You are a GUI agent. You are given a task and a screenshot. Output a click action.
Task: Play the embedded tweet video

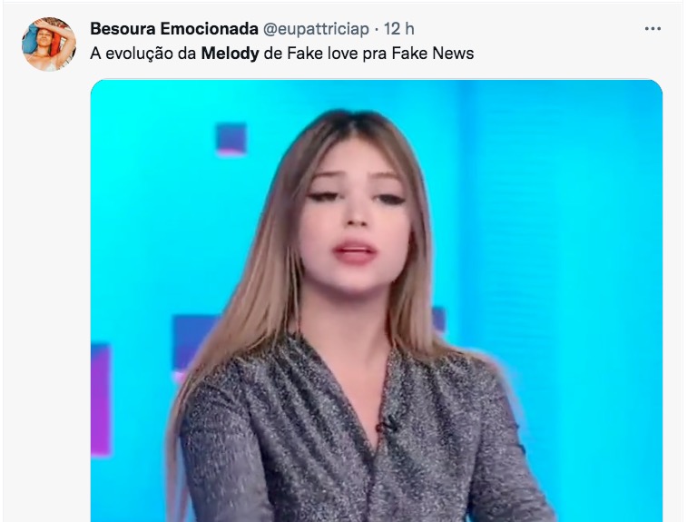[x=377, y=300]
